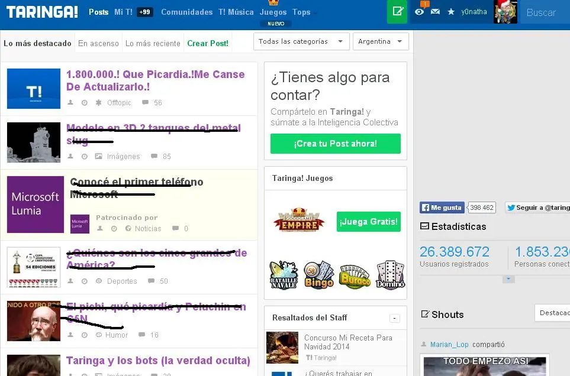Image resolution: width=570 pixels, height=376 pixels.
Task: Open the Navidad recipe contest thumbnail
Action: click(x=282, y=348)
